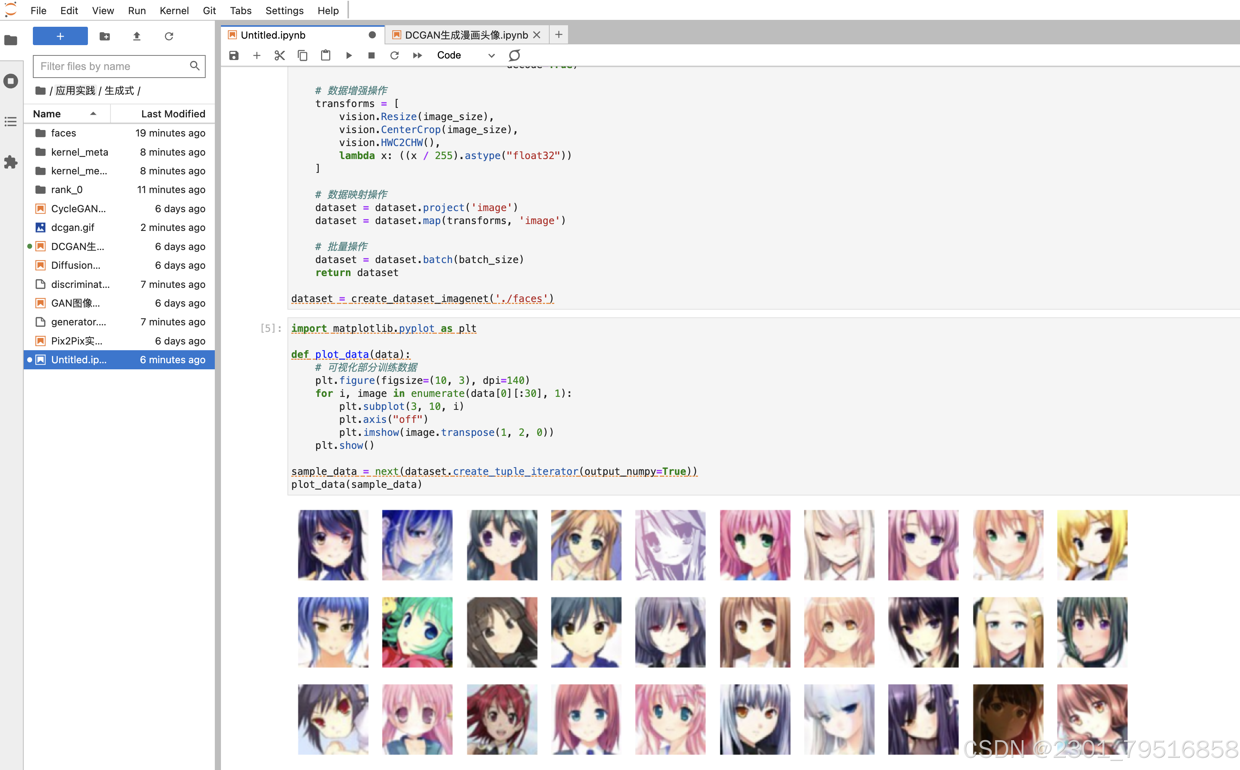Interrupt the kernel with the stop button

372,55
